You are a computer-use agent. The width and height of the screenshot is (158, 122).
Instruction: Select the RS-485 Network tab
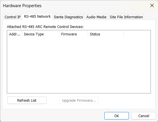37,17
